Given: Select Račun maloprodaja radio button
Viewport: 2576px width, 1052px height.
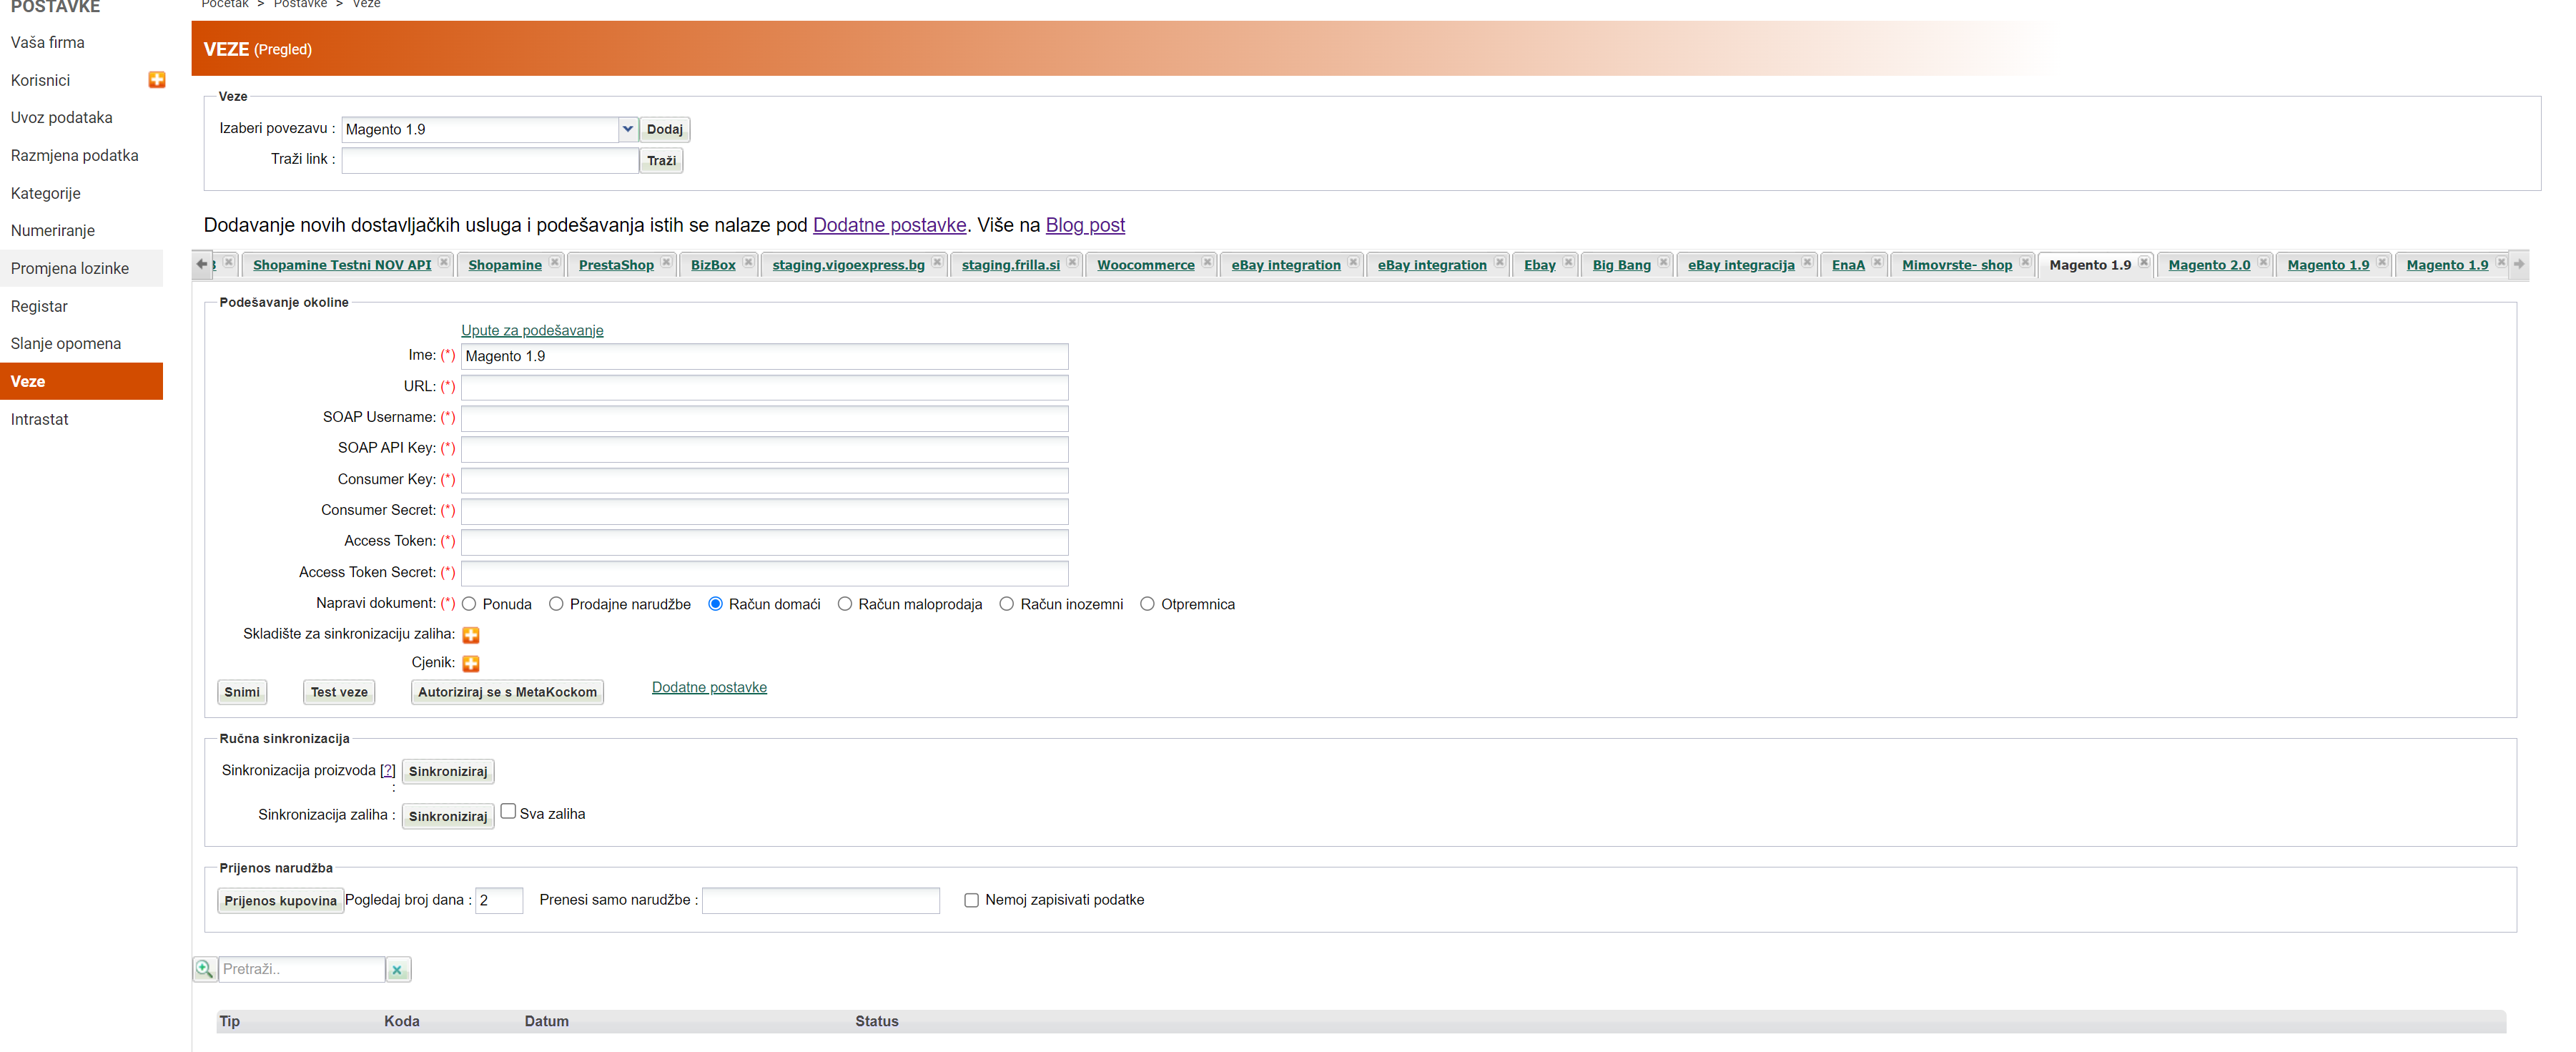Looking at the screenshot, I should [x=845, y=604].
